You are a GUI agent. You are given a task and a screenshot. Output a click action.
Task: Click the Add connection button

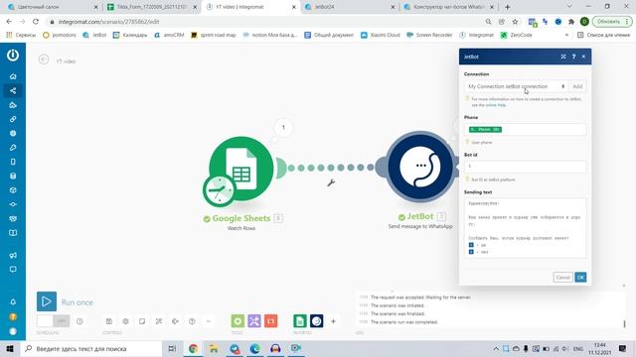[577, 86]
